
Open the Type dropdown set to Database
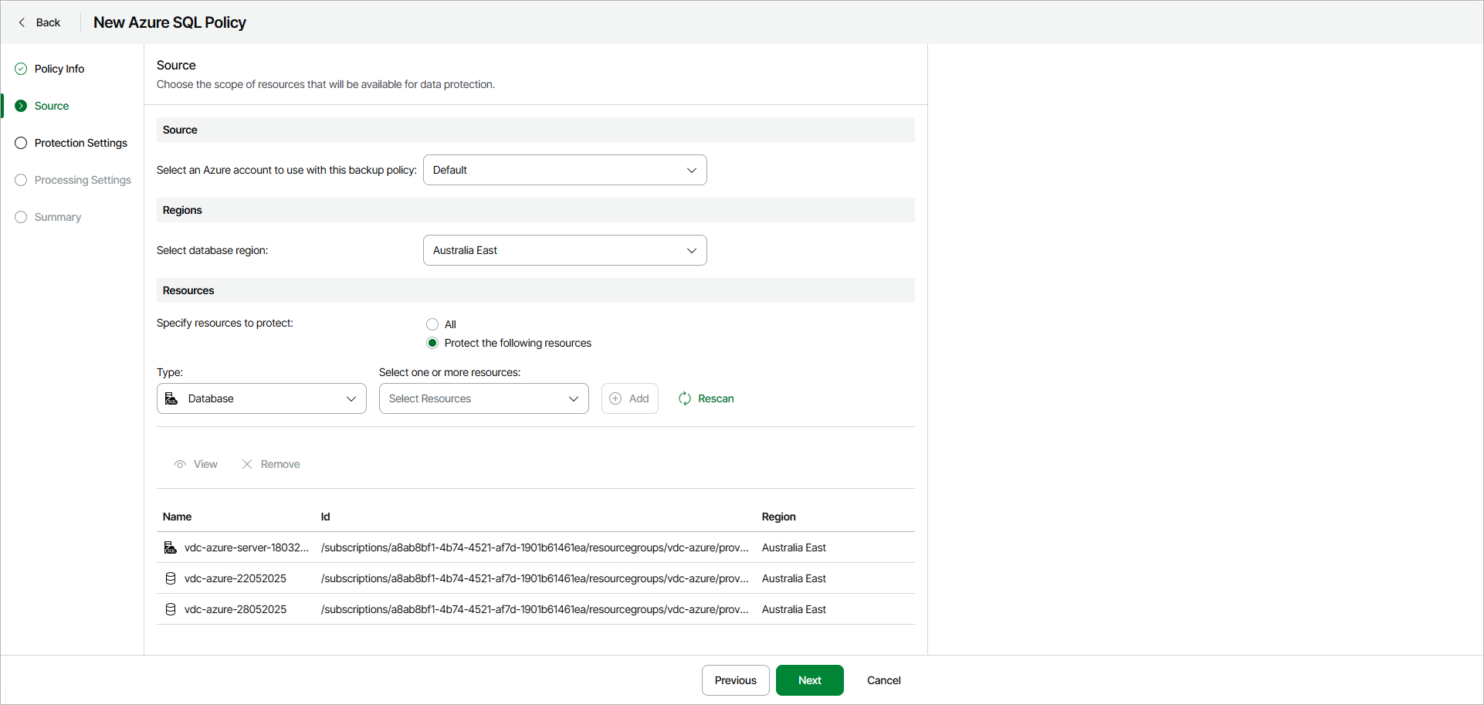pyautogui.click(x=261, y=398)
